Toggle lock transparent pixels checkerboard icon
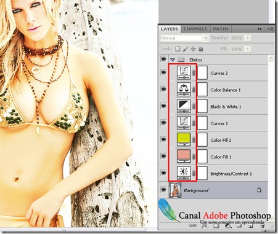The image size is (278, 234). click(178, 49)
